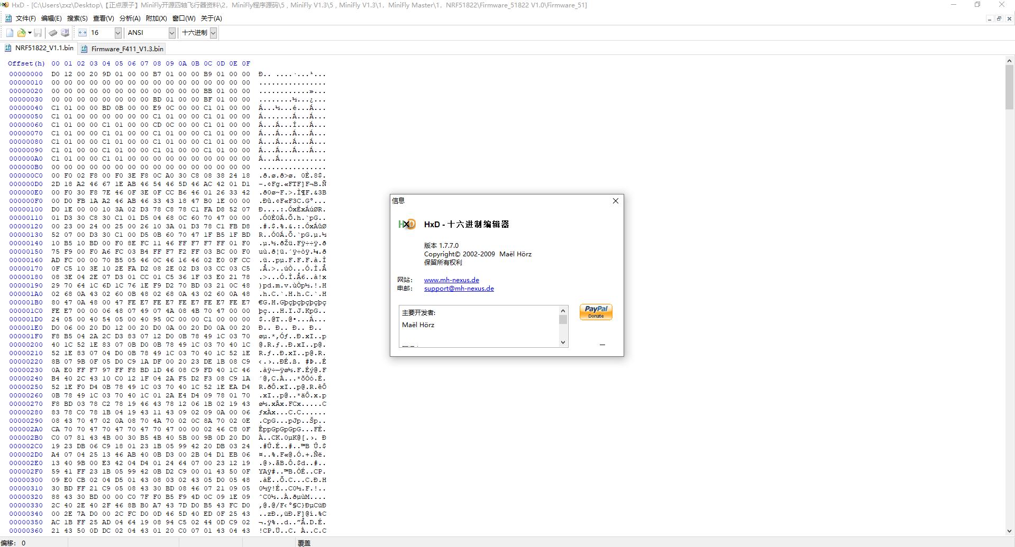Click the Open disk drive icon
1015x547 pixels.
click(65, 33)
